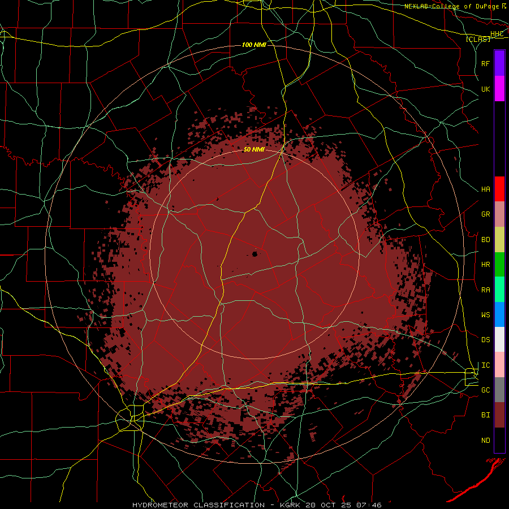Click the ND legend label
This screenshot has width=509, height=509.
coord(485,441)
